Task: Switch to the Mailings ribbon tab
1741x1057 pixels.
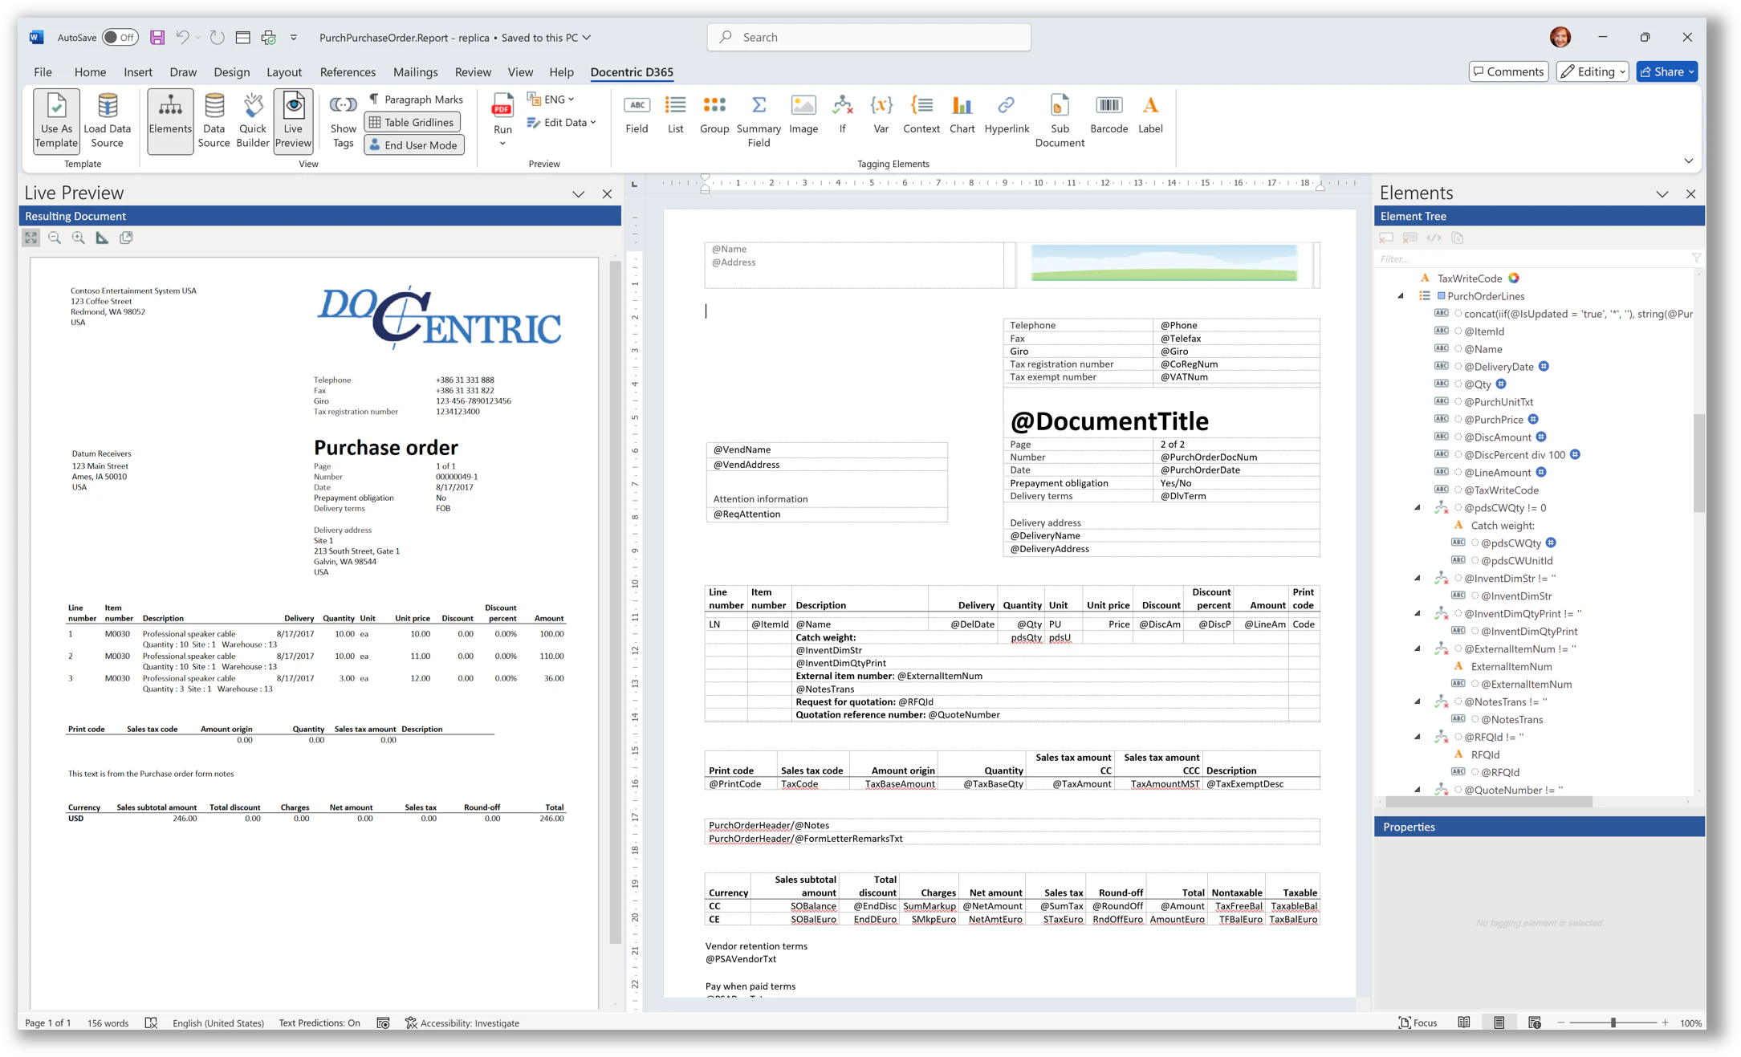Action: tap(415, 71)
